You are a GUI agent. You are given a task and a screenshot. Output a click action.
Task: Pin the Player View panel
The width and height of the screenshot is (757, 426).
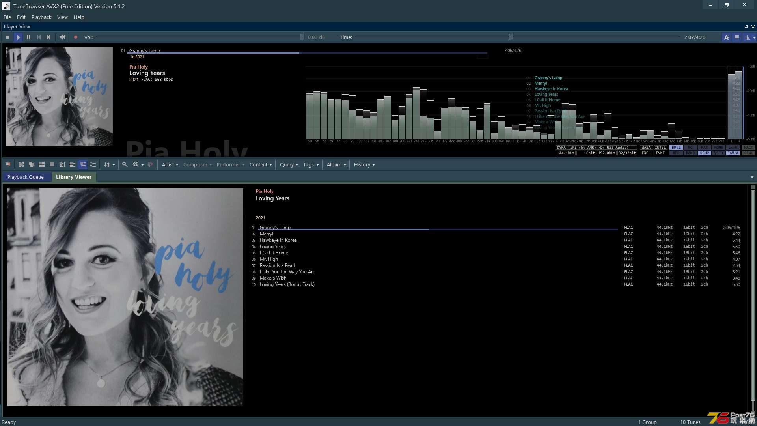(x=746, y=26)
